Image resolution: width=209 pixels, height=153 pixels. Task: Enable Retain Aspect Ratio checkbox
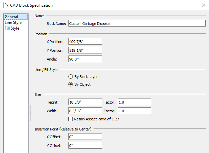70,119
